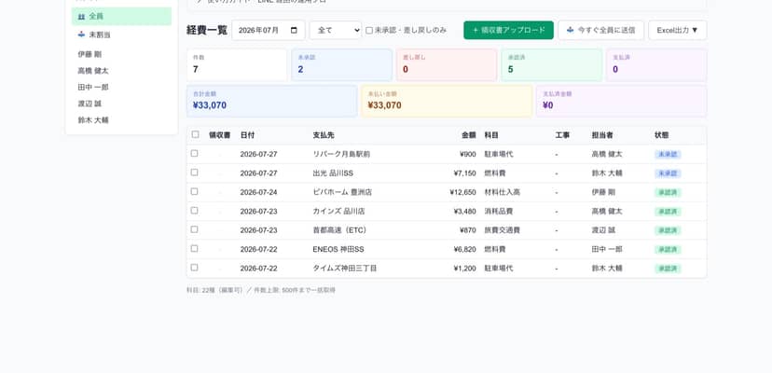Click the 承認済 badge on カインズ 品川店 row
The image size is (772, 373).
coord(668,212)
